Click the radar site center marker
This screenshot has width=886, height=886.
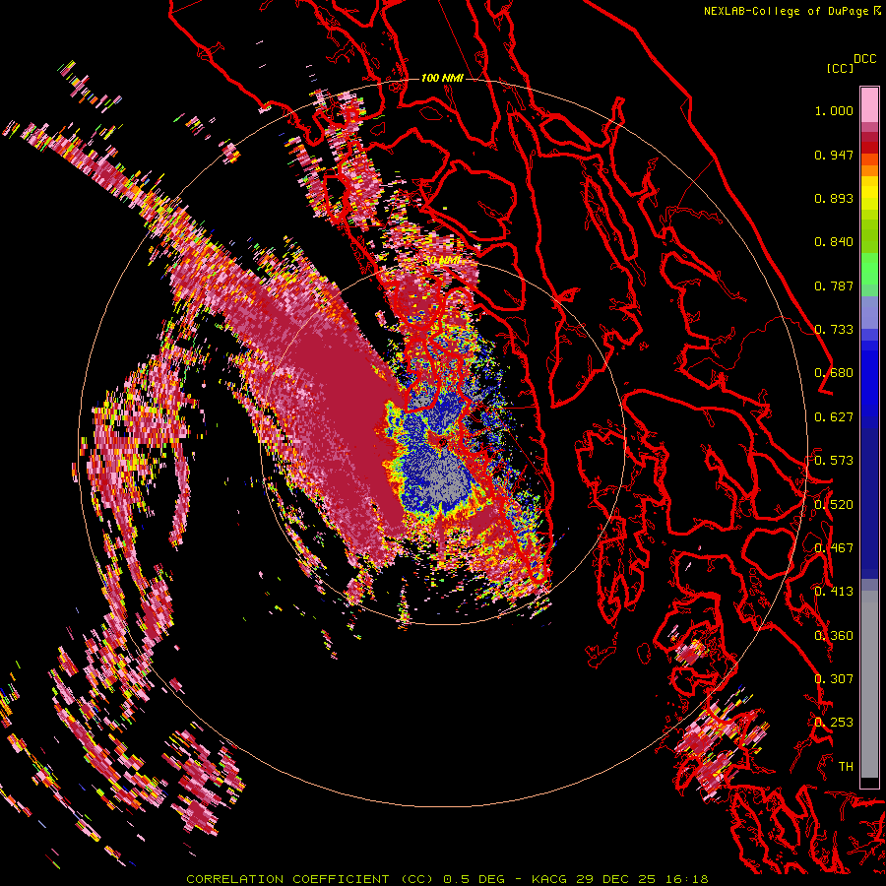click(x=443, y=442)
